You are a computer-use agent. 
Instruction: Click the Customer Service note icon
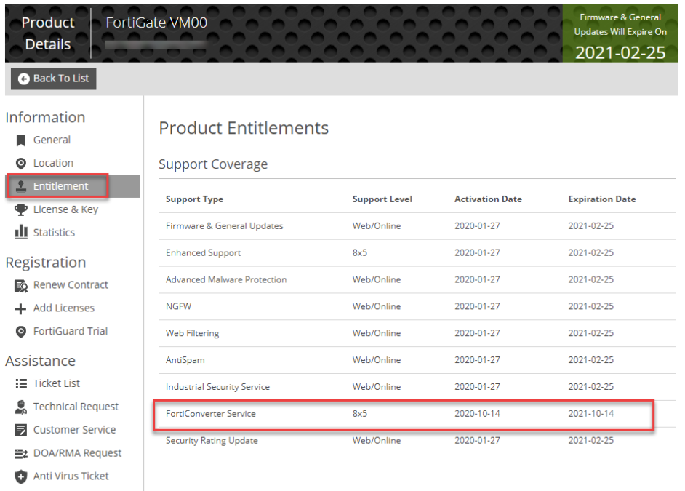(x=20, y=431)
